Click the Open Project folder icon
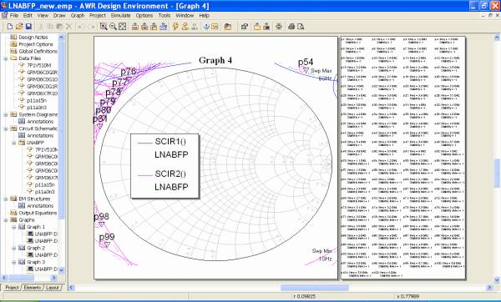 [x=19, y=27]
